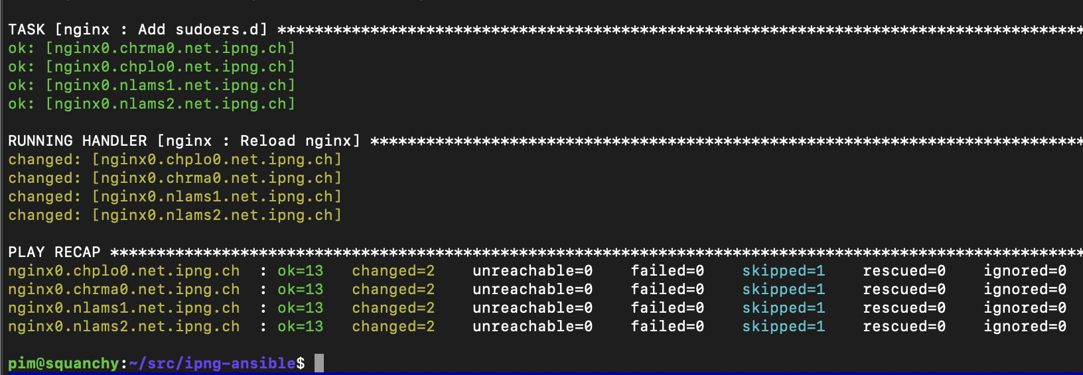The image size is (1083, 375).
Task: Click the changed line for nginx0.chrma0.net.ipng.ch
Action: point(175,178)
